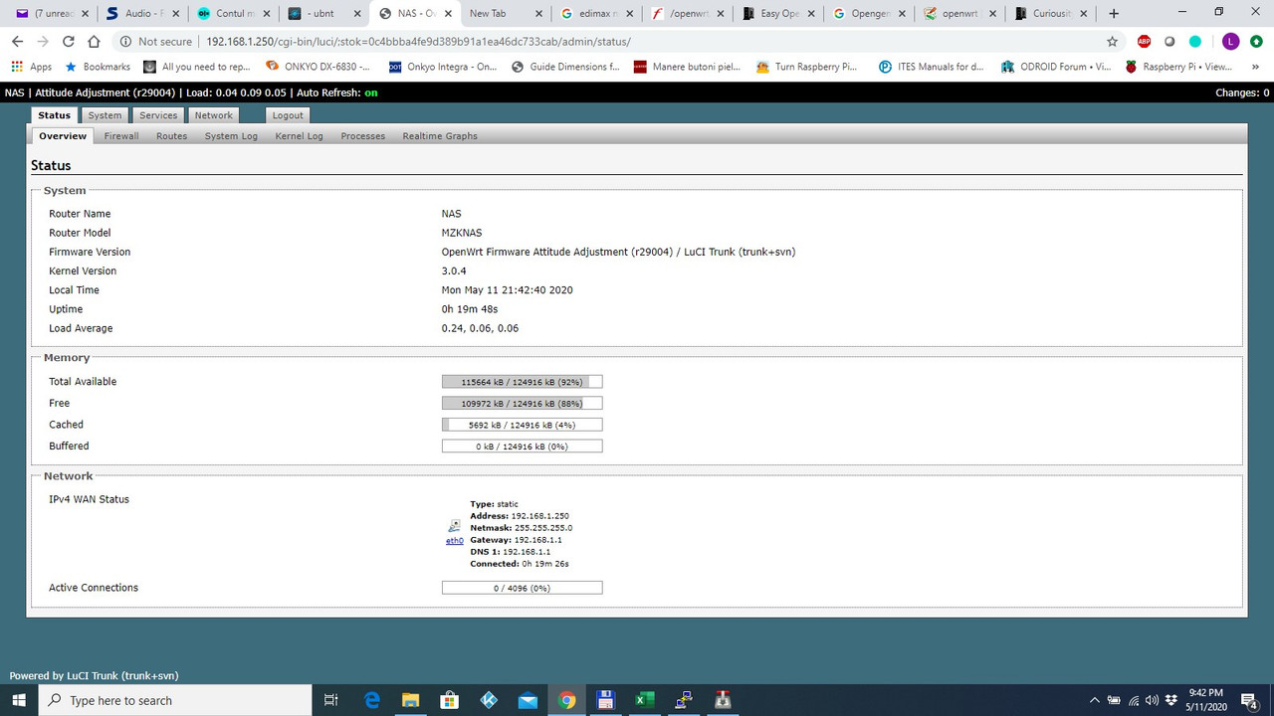Image resolution: width=1274 pixels, height=716 pixels.
Task: Open the Network main tab
Action: [x=213, y=115]
